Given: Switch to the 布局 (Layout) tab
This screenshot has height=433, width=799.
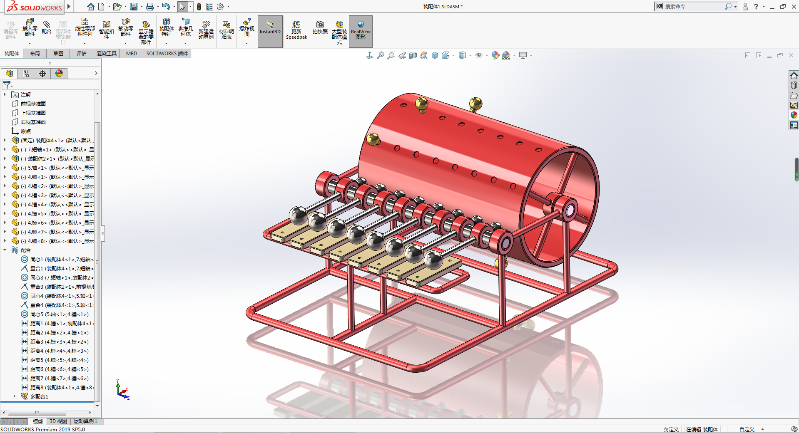Looking at the screenshot, I should pyautogui.click(x=35, y=53).
